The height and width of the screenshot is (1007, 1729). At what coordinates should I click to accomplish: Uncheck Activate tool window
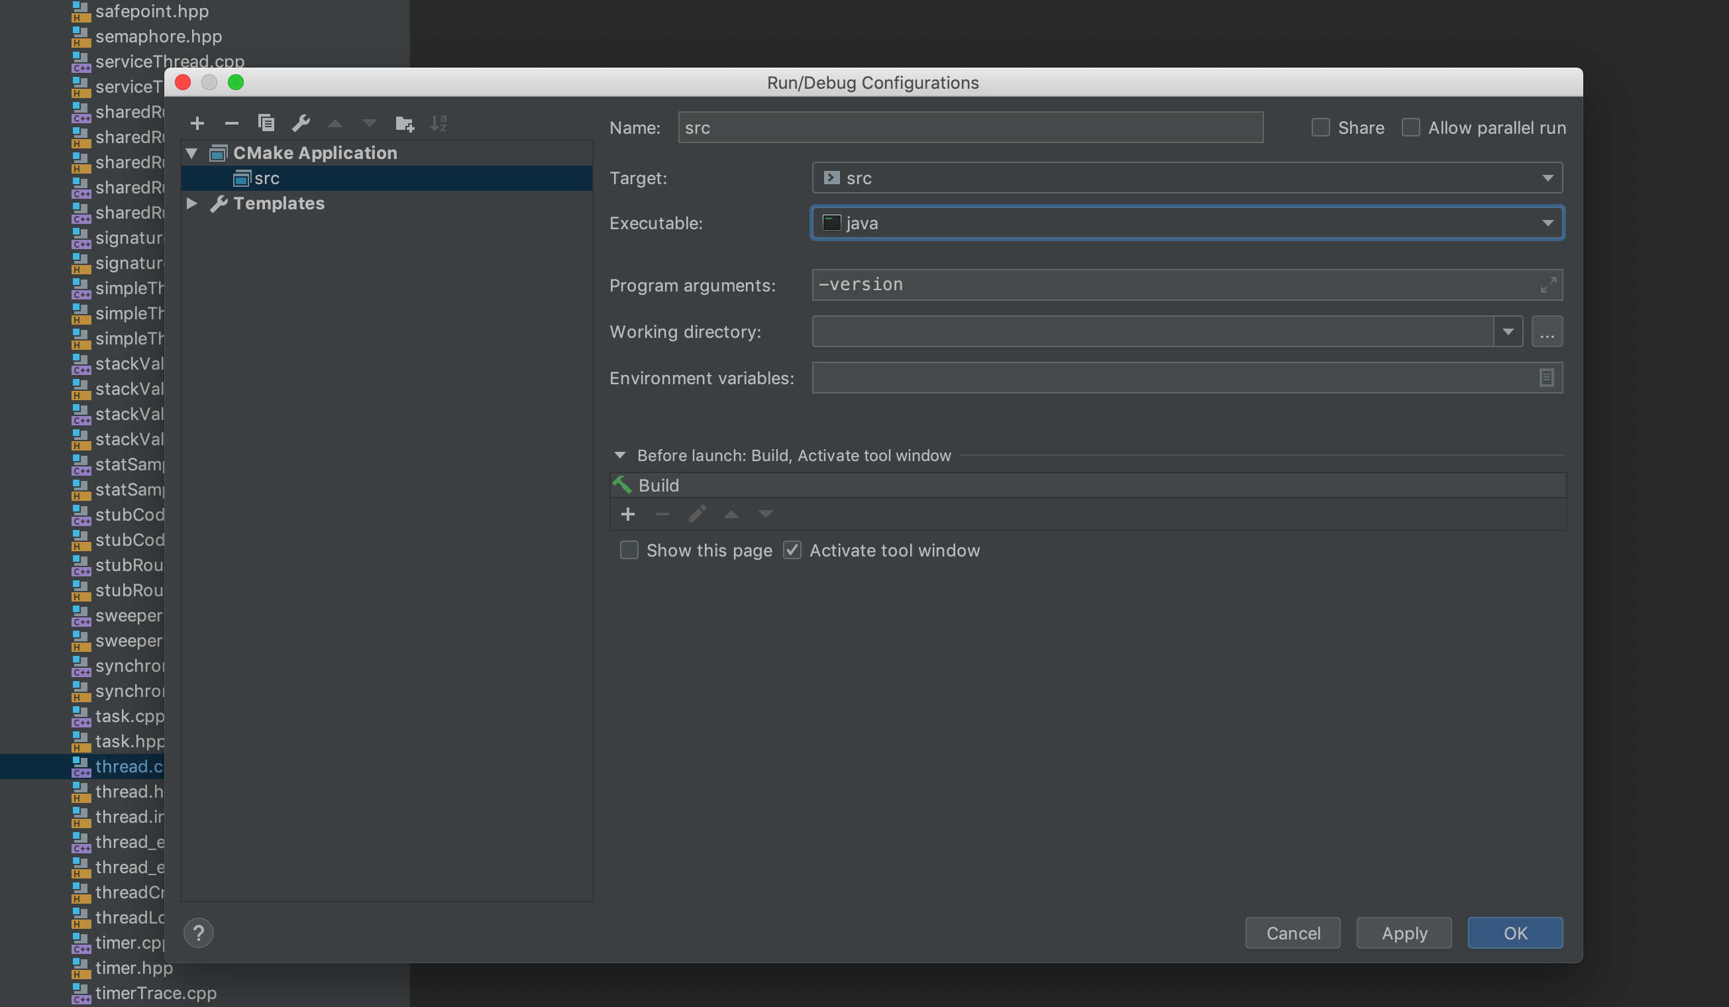(x=792, y=550)
